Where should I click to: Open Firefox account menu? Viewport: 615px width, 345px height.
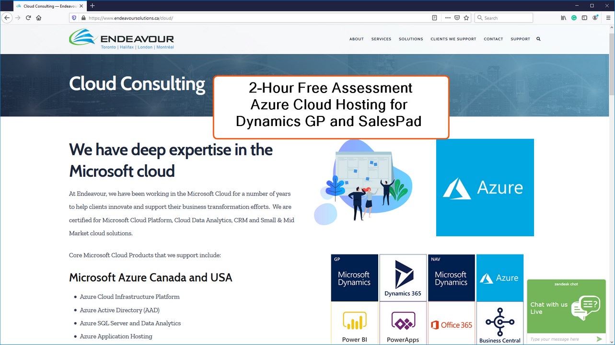click(595, 18)
